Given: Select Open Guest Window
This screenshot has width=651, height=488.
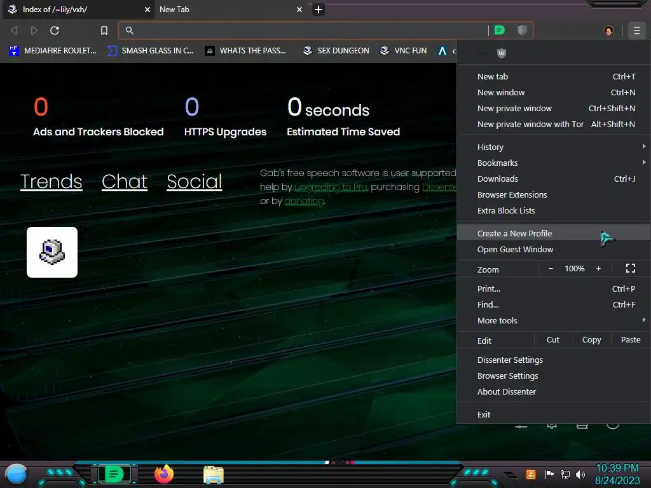Looking at the screenshot, I should click(554, 249).
